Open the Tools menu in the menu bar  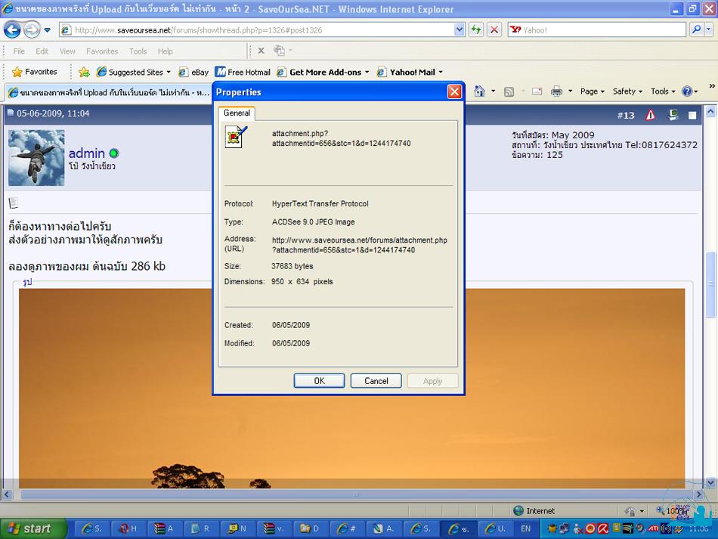click(x=138, y=51)
